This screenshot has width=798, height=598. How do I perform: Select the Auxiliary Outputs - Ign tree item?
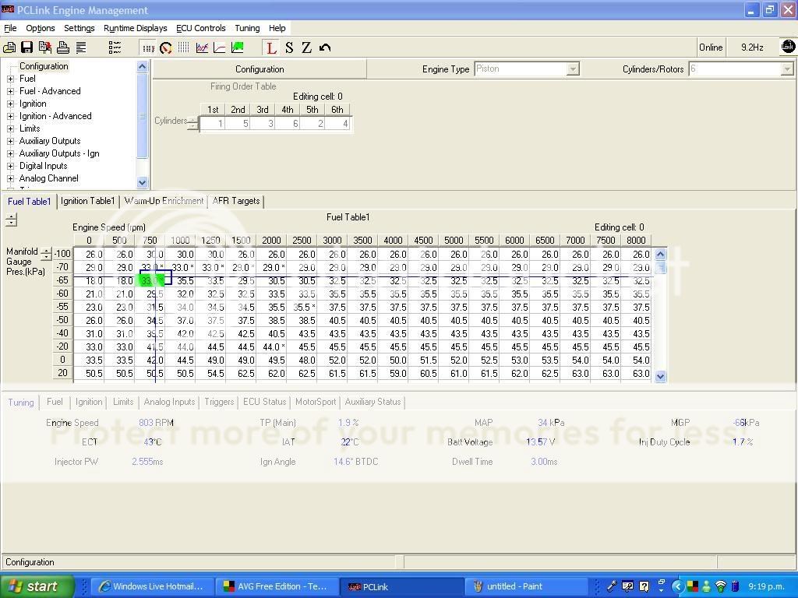click(59, 153)
